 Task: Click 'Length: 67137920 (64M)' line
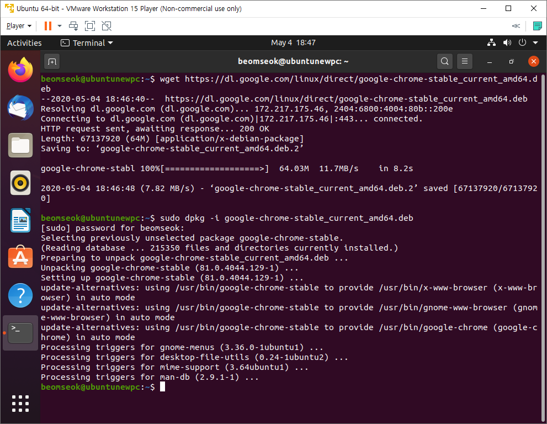coord(172,139)
